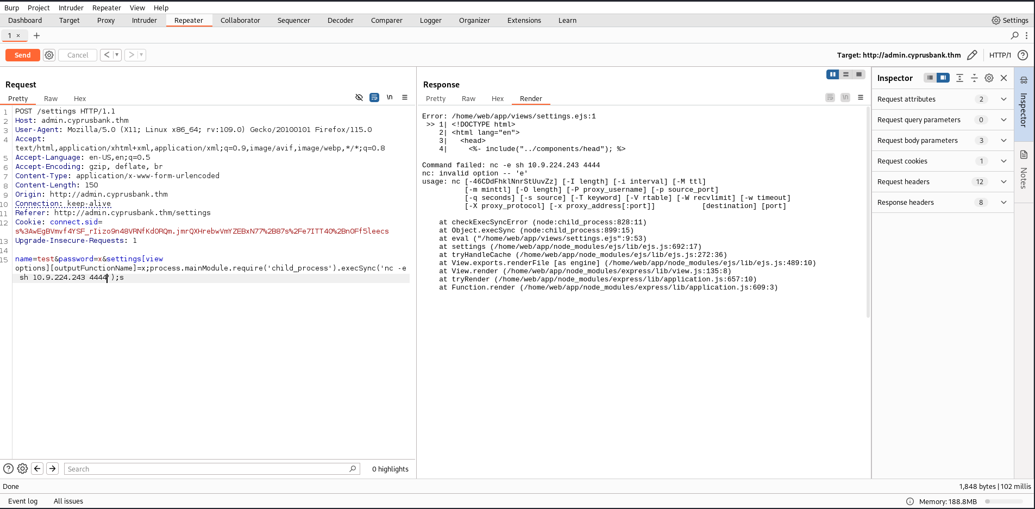Switch to top-bottom request/response layout
1035x509 pixels.
pyautogui.click(x=846, y=74)
